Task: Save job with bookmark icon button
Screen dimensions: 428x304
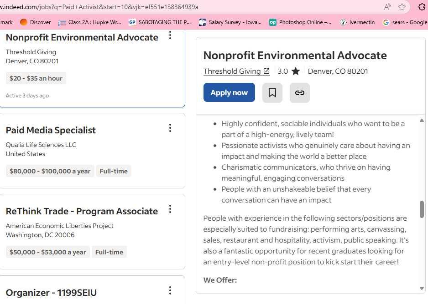Action: pyautogui.click(x=272, y=93)
